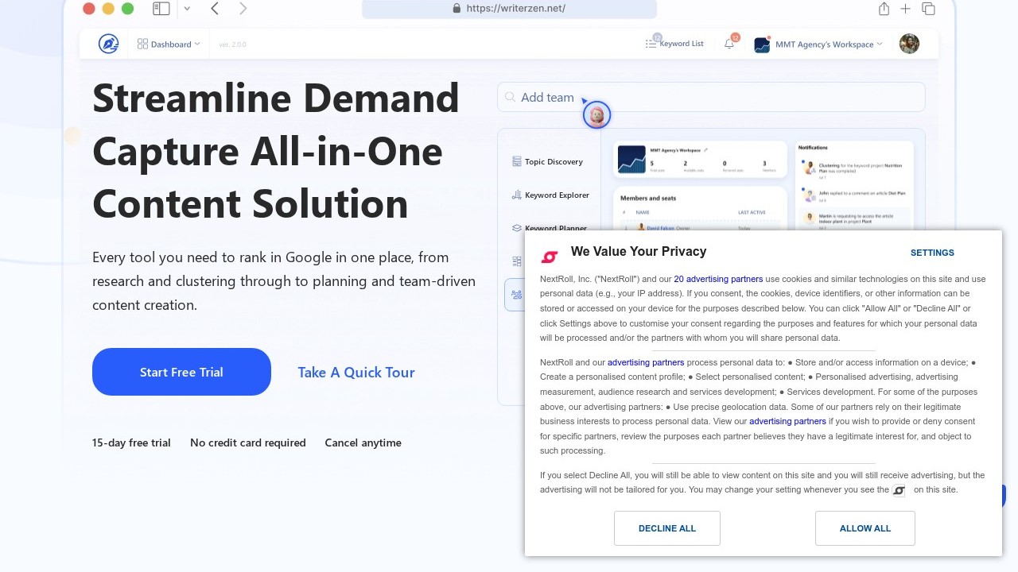Show the browser tab overview icon
This screenshot has width=1018, height=572.
point(928,9)
